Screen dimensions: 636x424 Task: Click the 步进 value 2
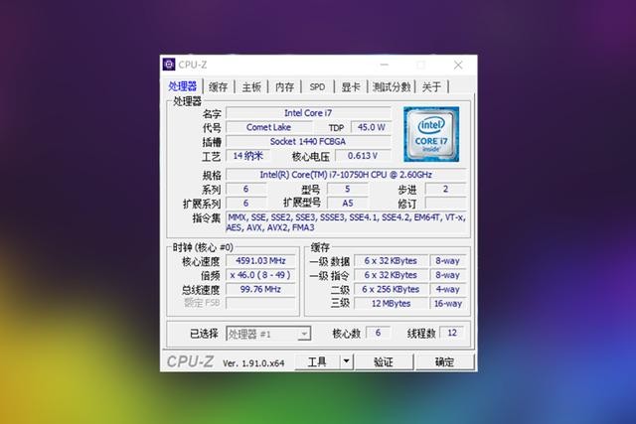coord(445,189)
